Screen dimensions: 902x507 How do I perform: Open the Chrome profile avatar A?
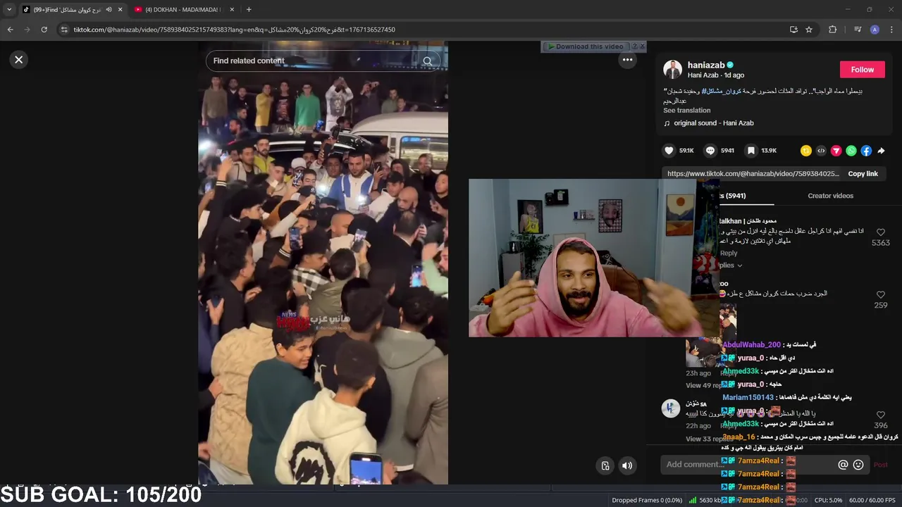pyautogui.click(x=875, y=30)
